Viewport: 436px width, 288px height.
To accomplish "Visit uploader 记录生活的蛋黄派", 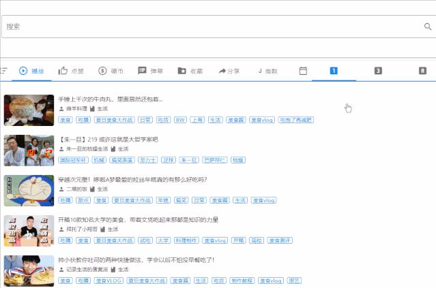I will click(x=87, y=270).
